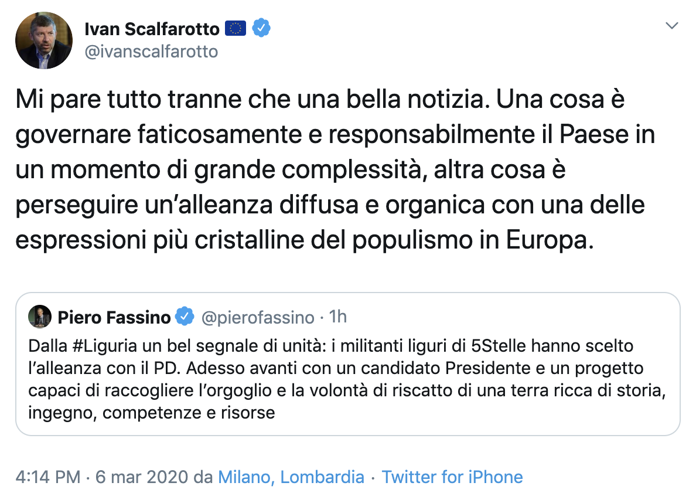Click the Twitter for iPhone source link
This screenshot has height=503, width=696.
pyautogui.click(x=452, y=477)
